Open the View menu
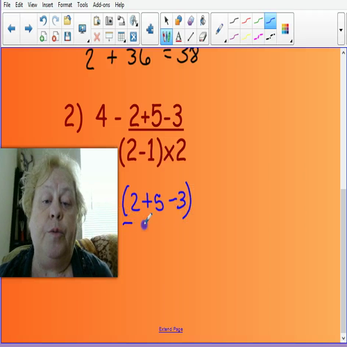 (x=33, y=5)
